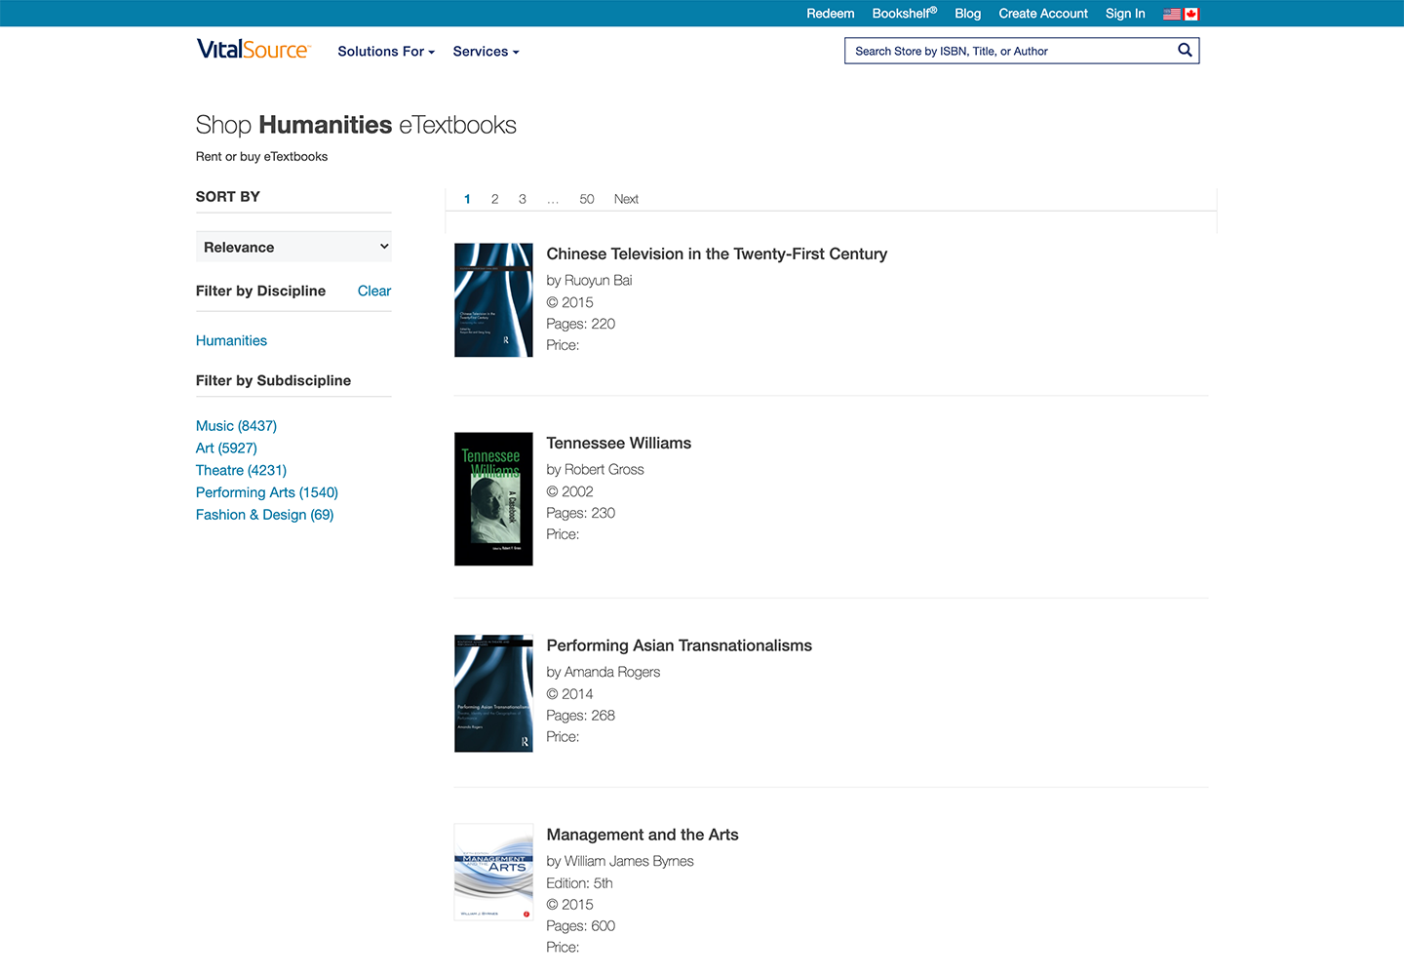Open Tennessee Williams book cover thumbnail
This screenshot has height=975, width=1404.
(x=493, y=499)
